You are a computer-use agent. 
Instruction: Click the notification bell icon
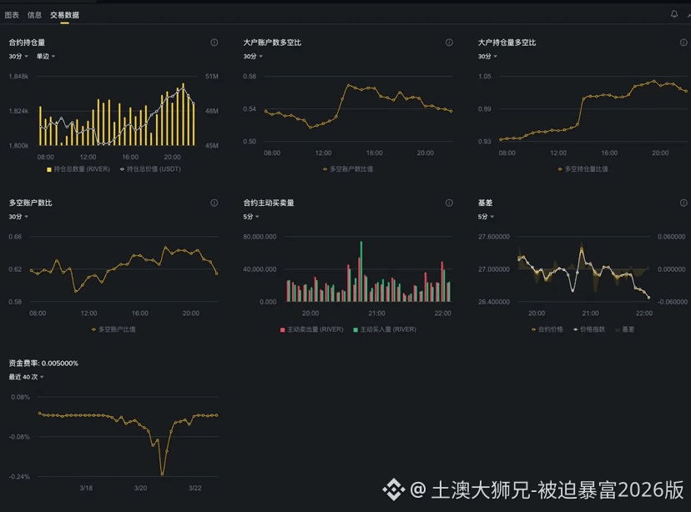(673, 14)
